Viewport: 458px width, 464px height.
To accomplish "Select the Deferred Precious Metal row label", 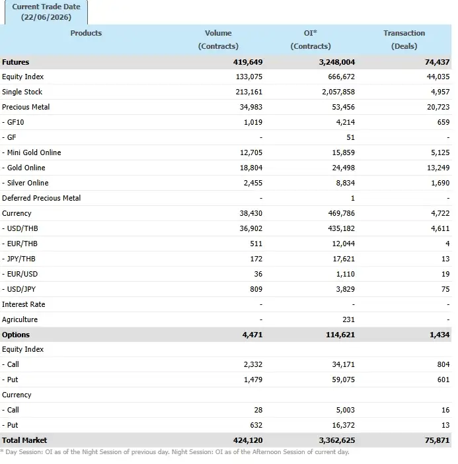I will [41, 198].
